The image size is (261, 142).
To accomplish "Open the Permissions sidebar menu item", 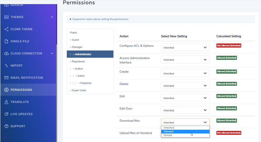I will coord(21,90).
